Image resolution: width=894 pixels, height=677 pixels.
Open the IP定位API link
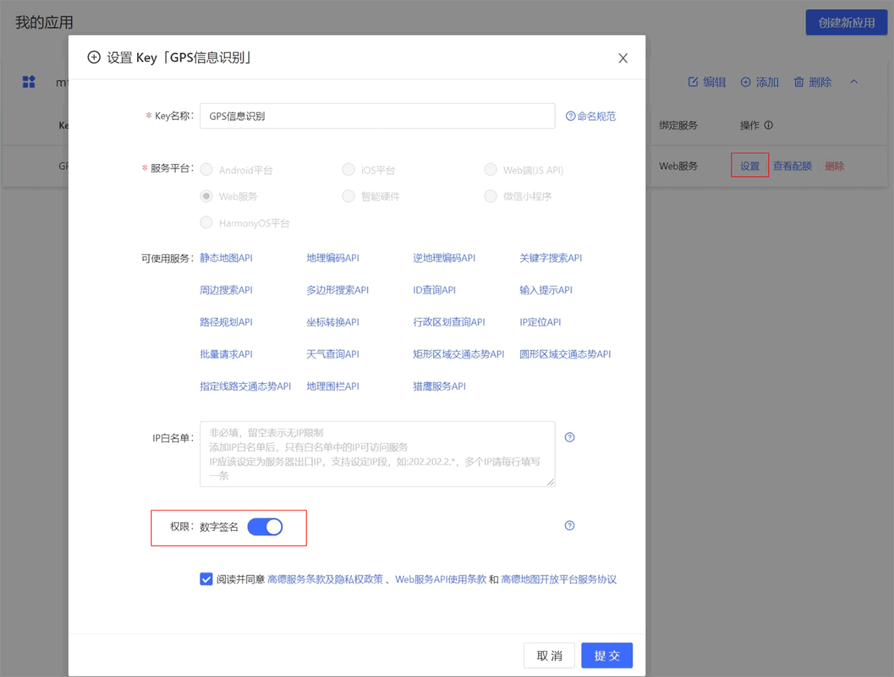point(541,322)
